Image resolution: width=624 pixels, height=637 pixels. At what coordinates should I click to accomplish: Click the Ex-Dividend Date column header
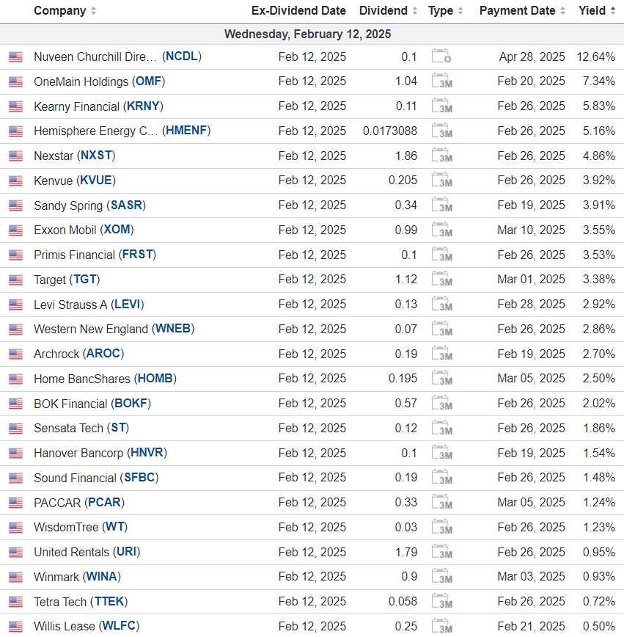pyautogui.click(x=298, y=11)
